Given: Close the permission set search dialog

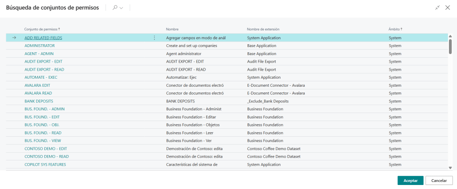Looking at the screenshot, I should pos(448,8).
